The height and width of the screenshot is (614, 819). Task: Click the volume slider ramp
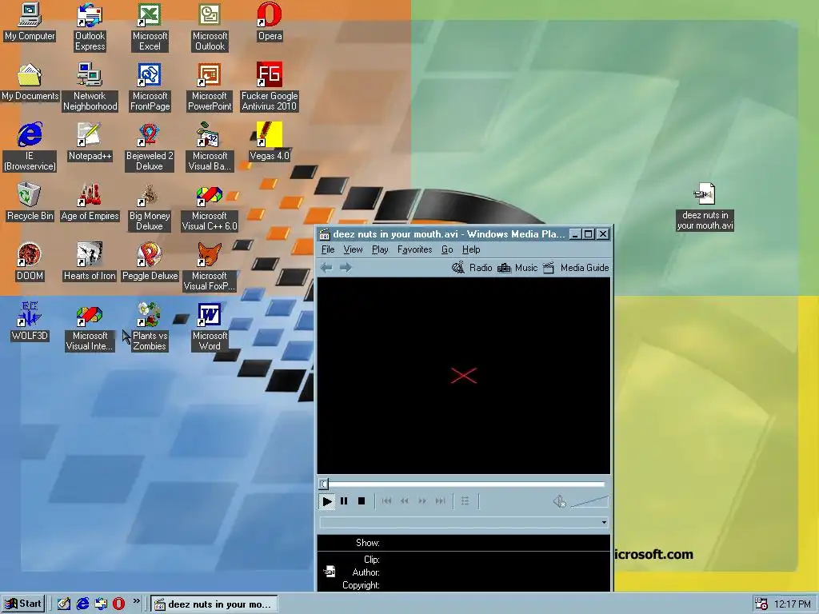pyautogui.click(x=589, y=502)
